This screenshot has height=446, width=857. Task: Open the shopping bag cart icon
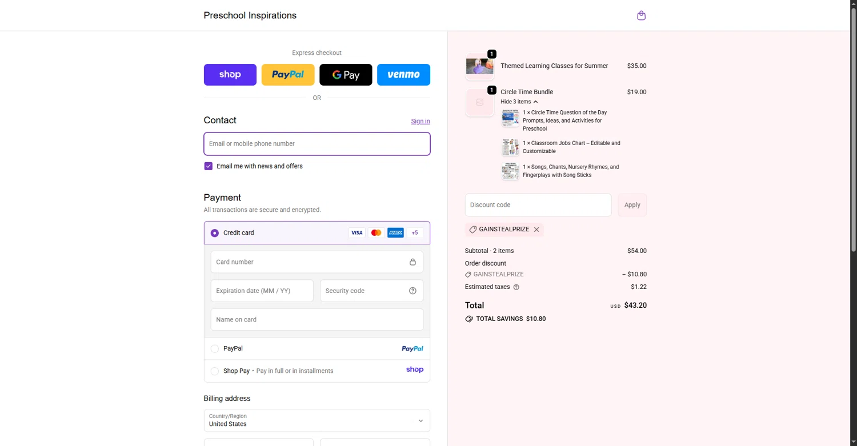641,15
